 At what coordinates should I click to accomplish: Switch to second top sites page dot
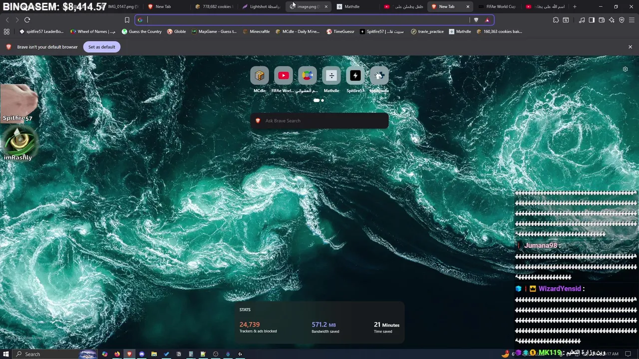[x=322, y=100]
